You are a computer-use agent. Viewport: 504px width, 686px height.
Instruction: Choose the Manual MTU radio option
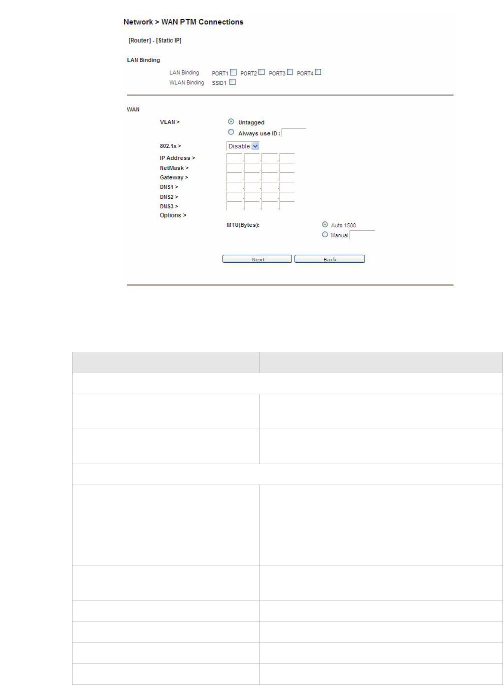(325, 234)
